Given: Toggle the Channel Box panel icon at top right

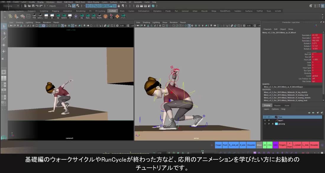Looking at the screenshot, I should [322, 6].
